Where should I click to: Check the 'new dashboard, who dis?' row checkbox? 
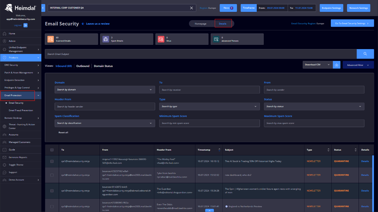(x=52, y=175)
